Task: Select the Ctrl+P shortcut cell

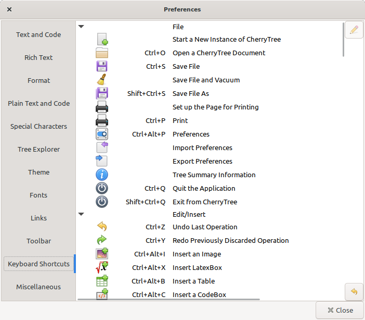Action: pos(155,121)
